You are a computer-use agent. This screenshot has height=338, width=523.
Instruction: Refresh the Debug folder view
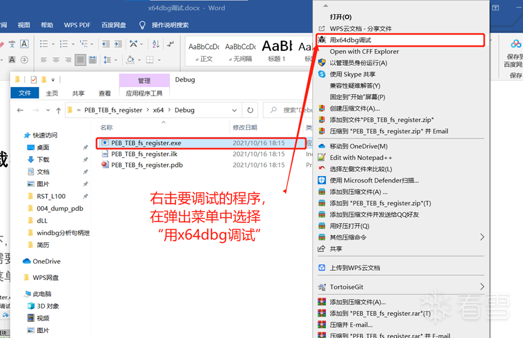tap(250, 110)
